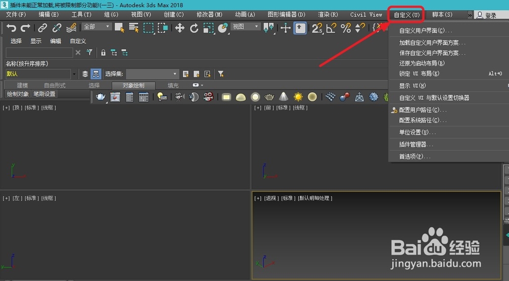Choose 自定义用户界面(C)... from the menu
The height and width of the screenshot is (281, 509).
coord(425,31)
